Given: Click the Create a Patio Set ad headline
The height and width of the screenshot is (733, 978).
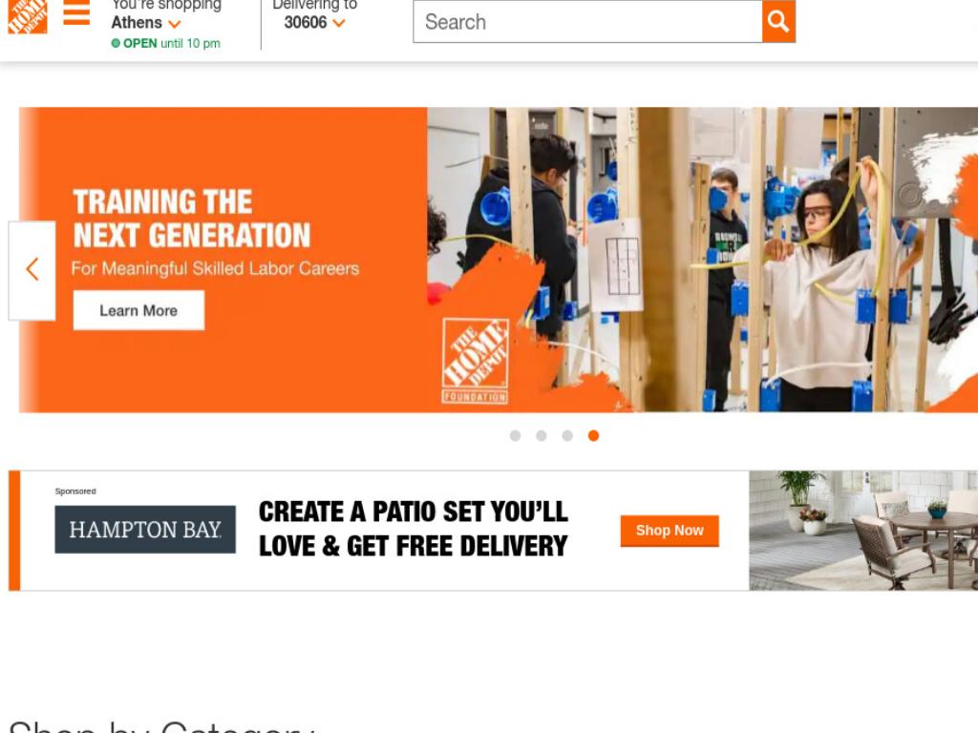Looking at the screenshot, I should coord(413,529).
